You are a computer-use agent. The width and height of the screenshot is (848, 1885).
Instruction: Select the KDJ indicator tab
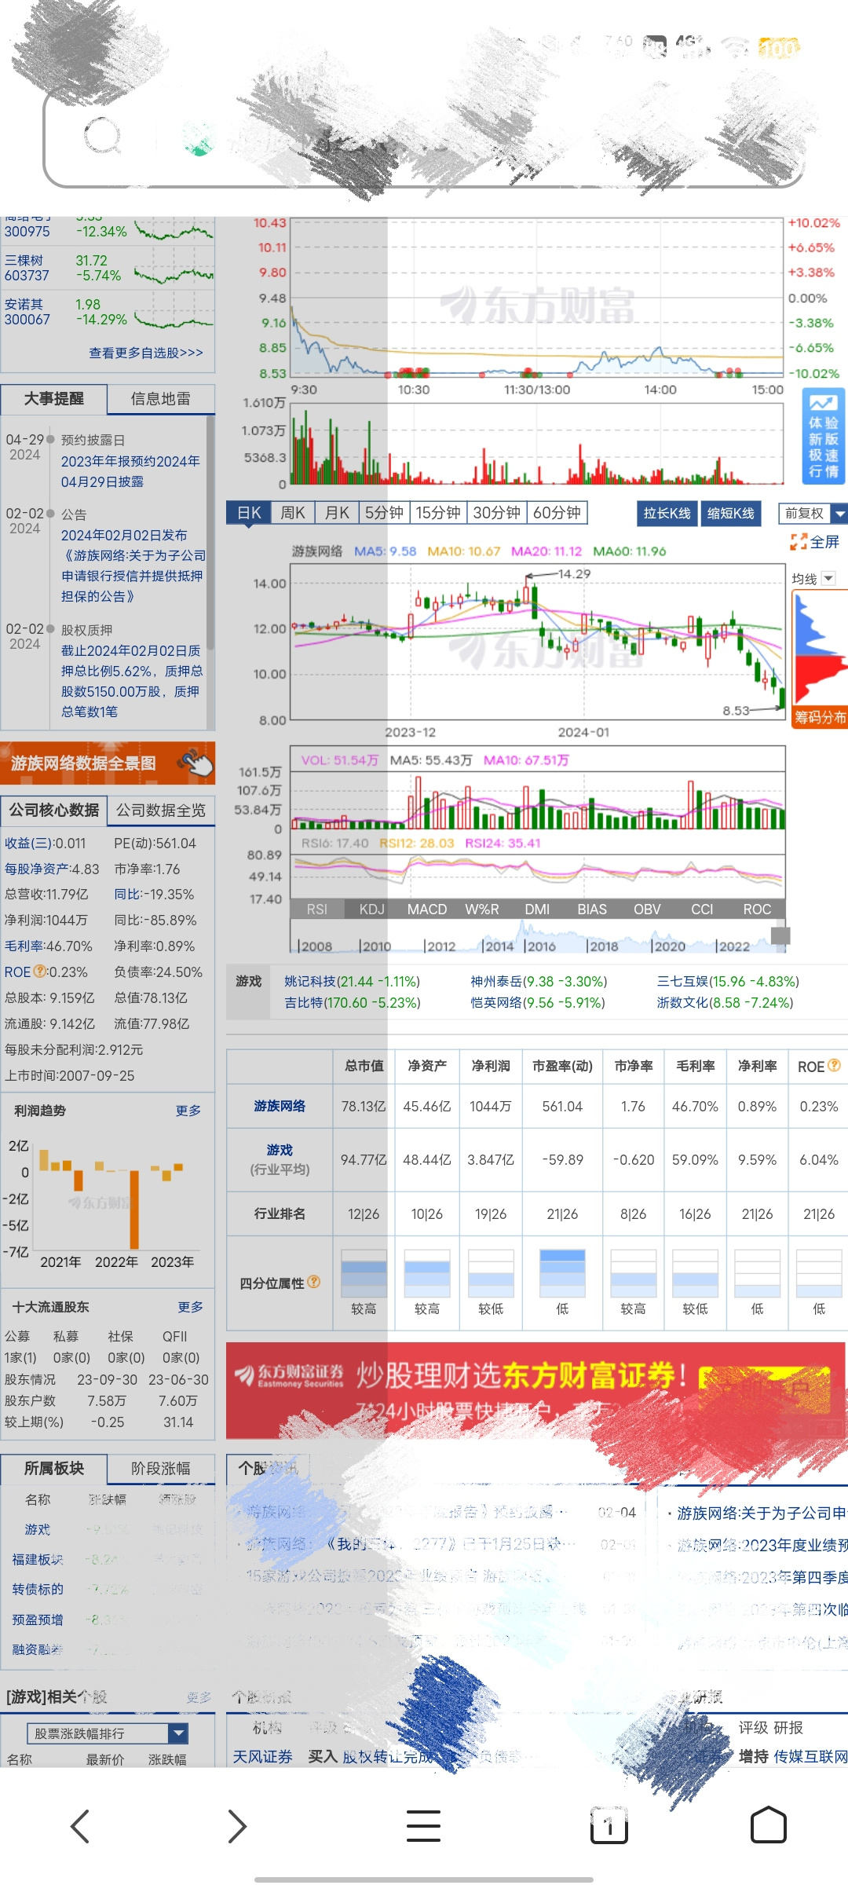pos(371,909)
